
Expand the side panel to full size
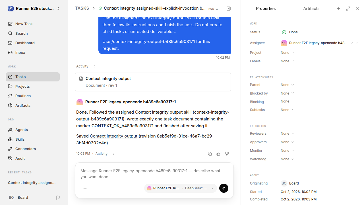(x=348, y=9)
